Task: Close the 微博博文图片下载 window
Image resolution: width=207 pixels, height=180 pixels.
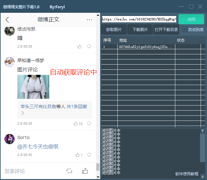Action: click(x=200, y=7)
